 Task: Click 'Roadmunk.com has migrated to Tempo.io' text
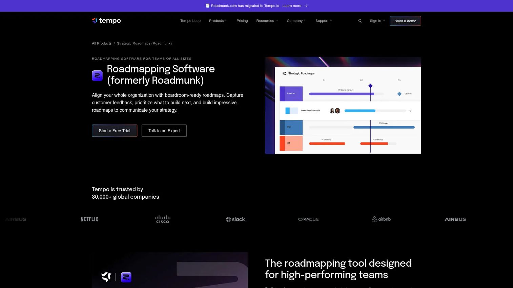245,6
